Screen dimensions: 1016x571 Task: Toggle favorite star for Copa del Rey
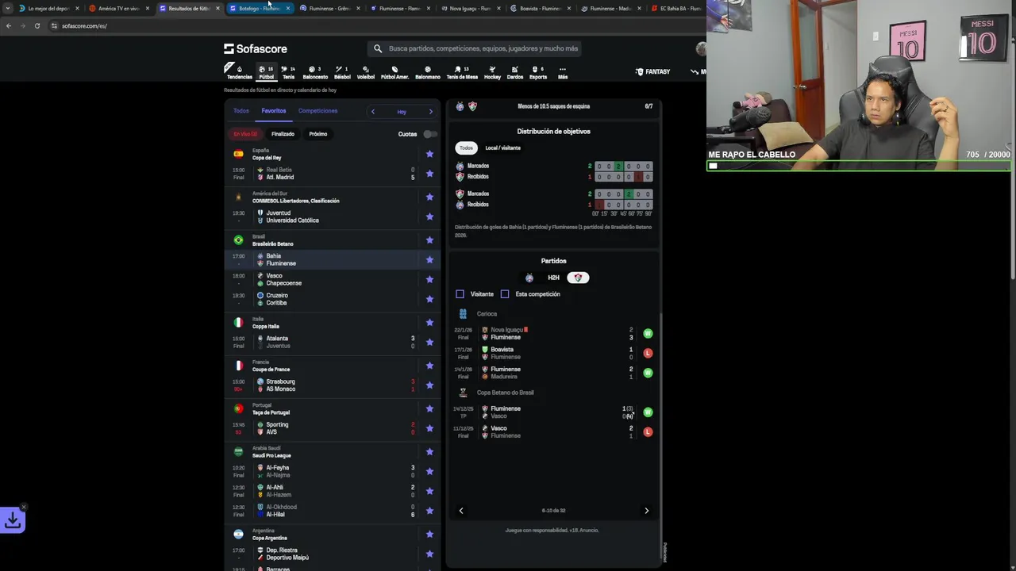[429, 154]
